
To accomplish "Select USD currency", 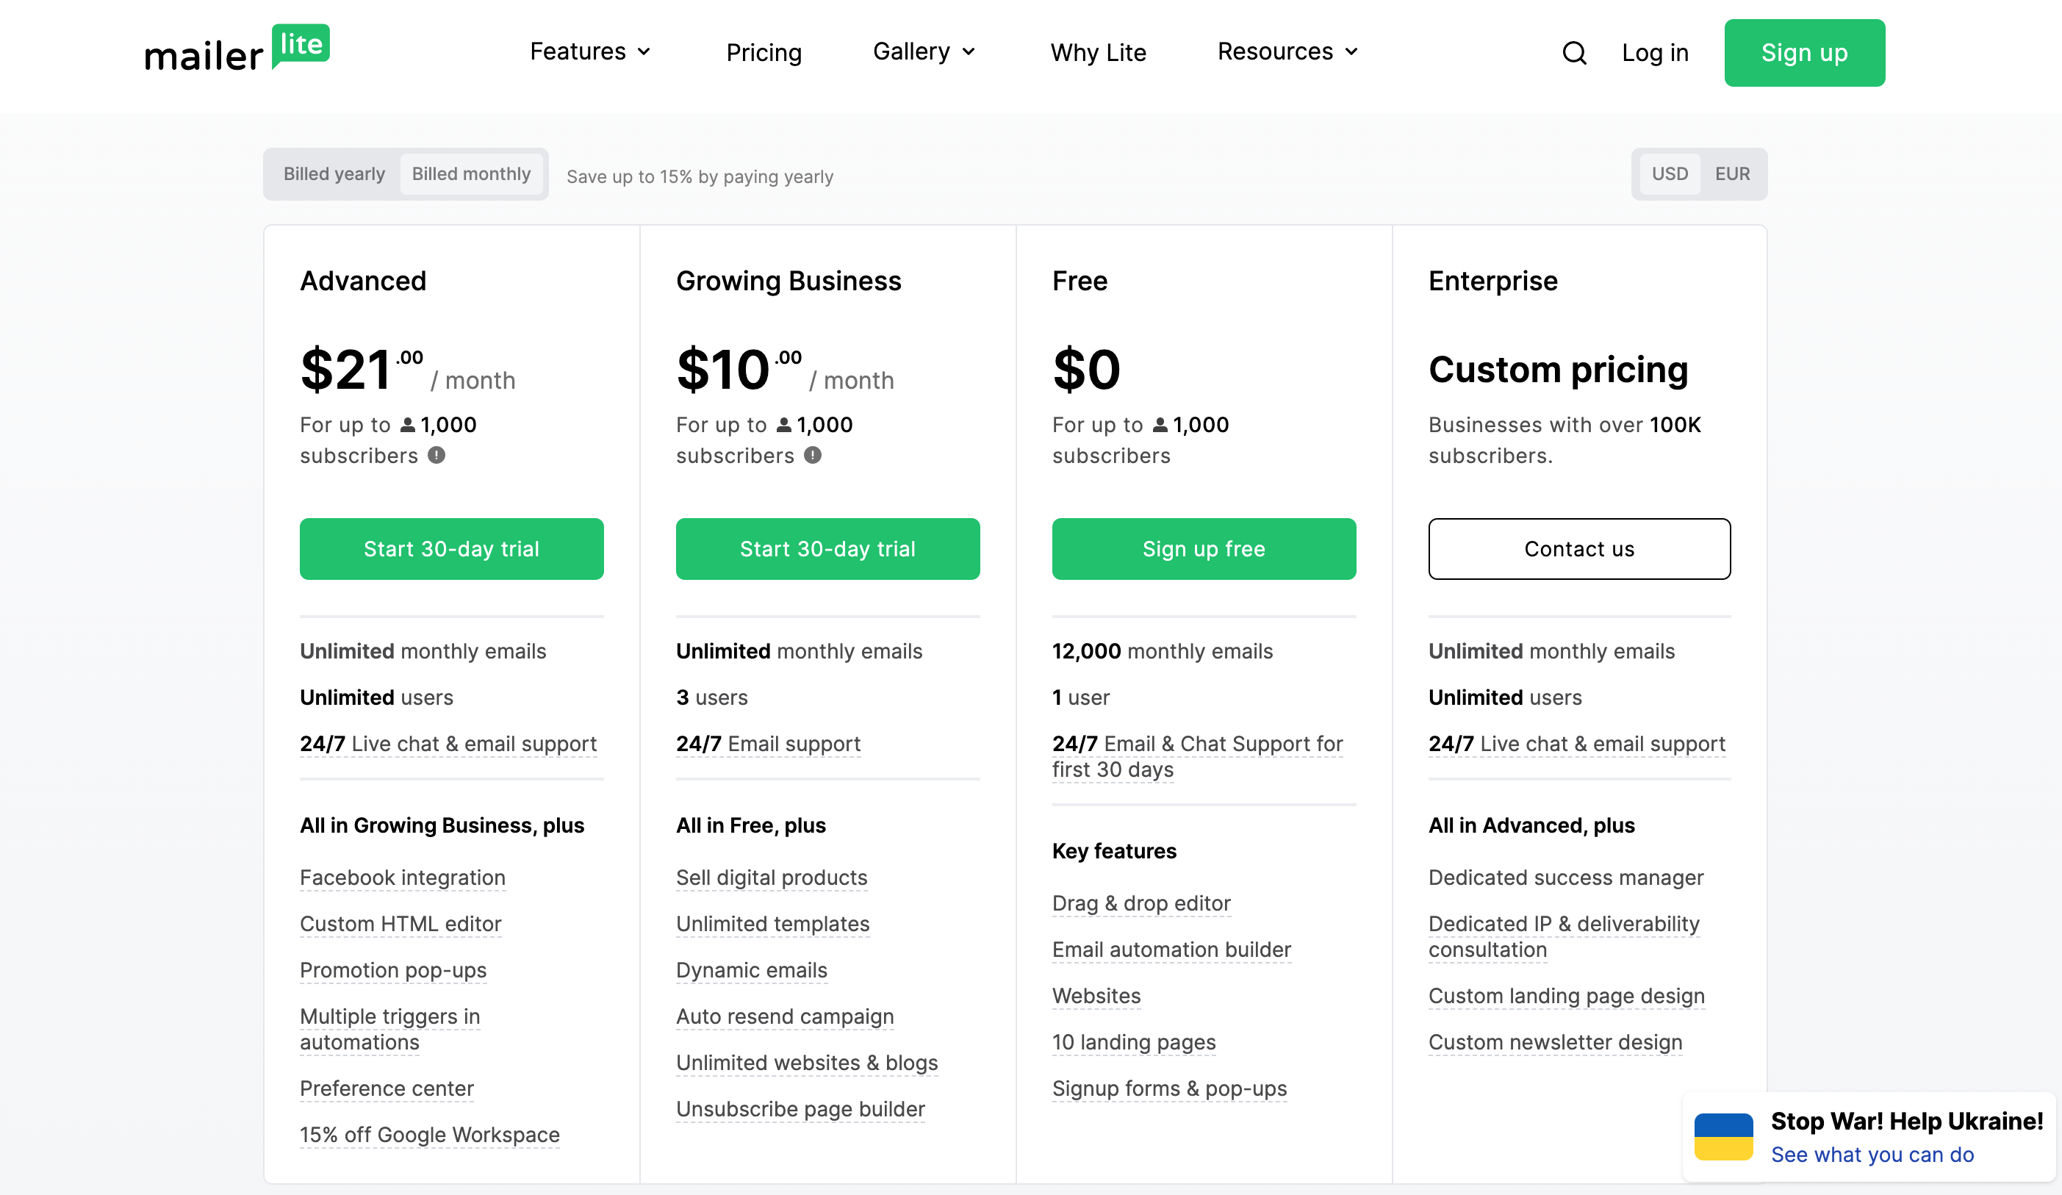I will [x=1670, y=173].
